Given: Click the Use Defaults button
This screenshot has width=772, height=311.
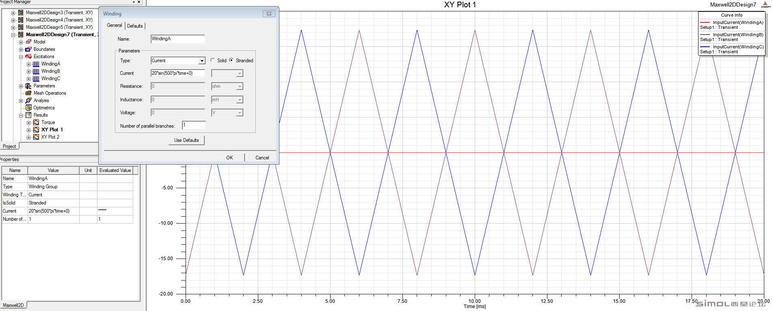Looking at the screenshot, I should (x=186, y=140).
